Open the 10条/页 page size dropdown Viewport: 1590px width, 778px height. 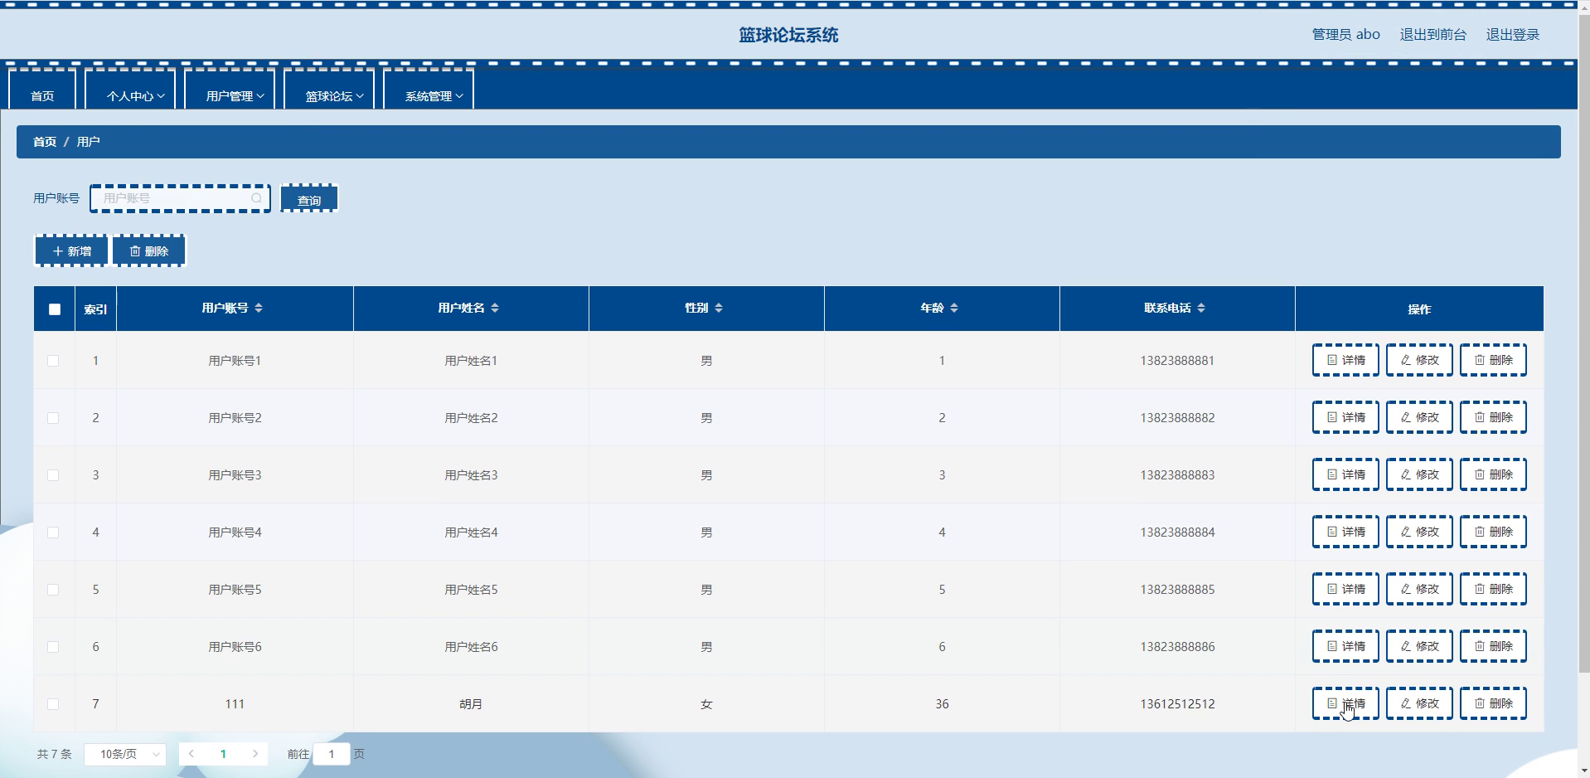tap(125, 754)
